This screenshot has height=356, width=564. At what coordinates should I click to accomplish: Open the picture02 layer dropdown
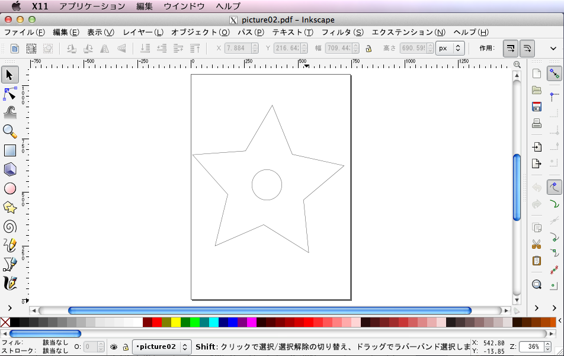162,347
